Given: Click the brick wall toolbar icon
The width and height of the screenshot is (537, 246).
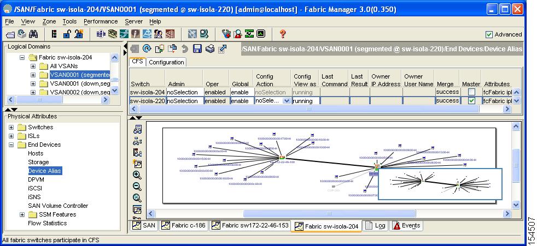Looking at the screenshot, I should (170, 34).
